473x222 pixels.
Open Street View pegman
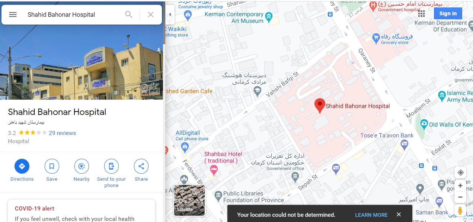pos(460,210)
